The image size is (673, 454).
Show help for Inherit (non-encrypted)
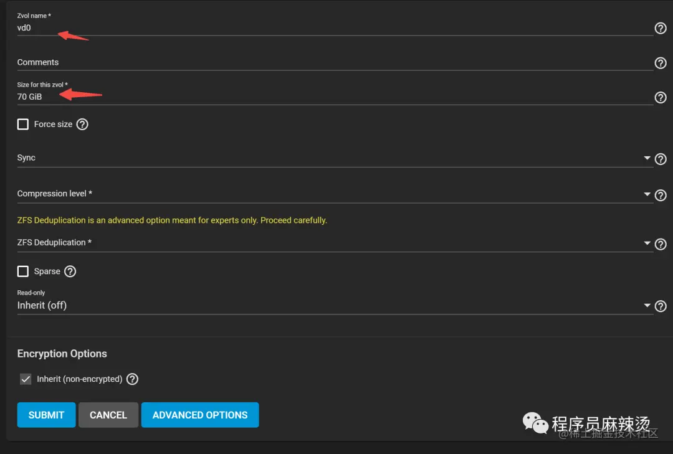132,379
